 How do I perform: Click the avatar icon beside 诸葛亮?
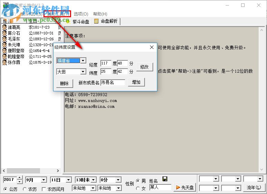[x=4, y=27]
